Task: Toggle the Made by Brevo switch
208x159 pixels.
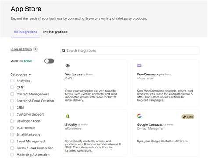Action: (49, 61)
